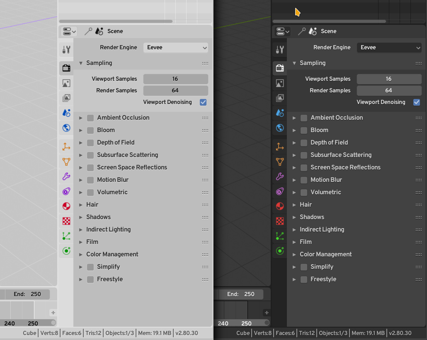The height and width of the screenshot is (340, 427).
Task: Open the Output properties tab in dark panel
Action: click(x=280, y=83)
